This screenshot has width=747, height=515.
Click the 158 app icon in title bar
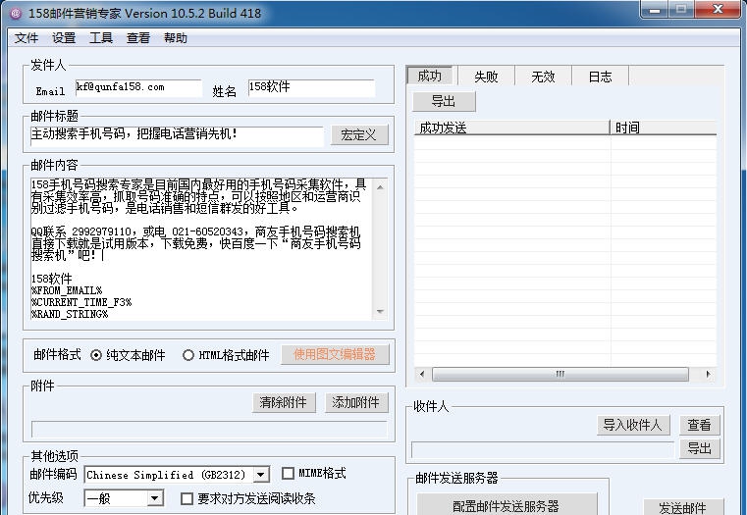pyautogui.click(x=16, y=14)
